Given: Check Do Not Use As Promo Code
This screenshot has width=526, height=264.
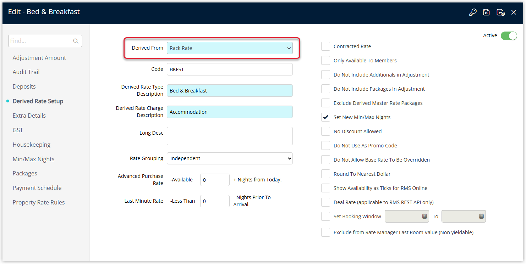Looking at the screenshot, I should (325, 146).
